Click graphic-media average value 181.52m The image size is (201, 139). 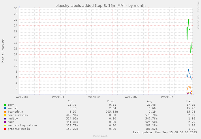pyautogui.click(x=151, y=129)
